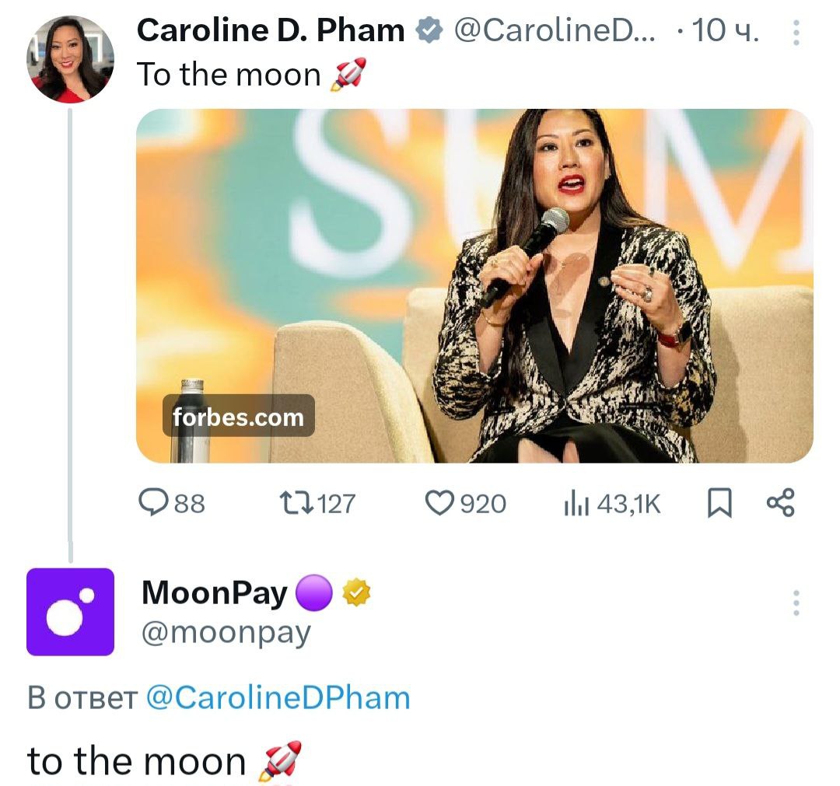Viewport: 840px width, 786px height.
Task: Open view analytics bar chart icon
Action: (574, 504)
